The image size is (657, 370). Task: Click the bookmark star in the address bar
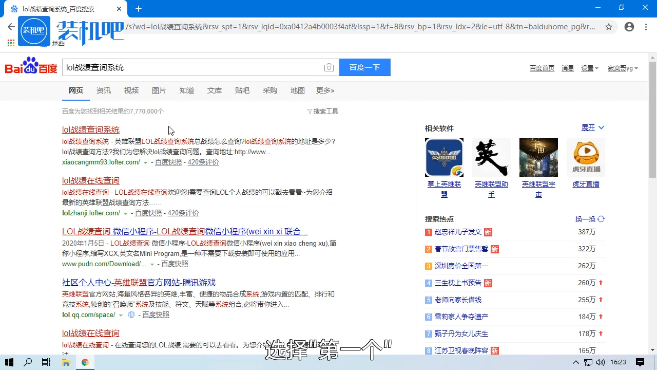click(x=609, y=27)
